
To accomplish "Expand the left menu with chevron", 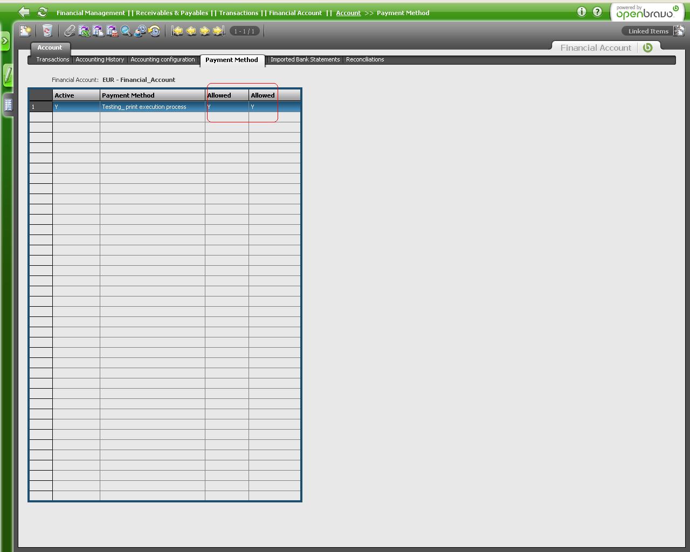I will pyautogui.click(x=5, y=41).
